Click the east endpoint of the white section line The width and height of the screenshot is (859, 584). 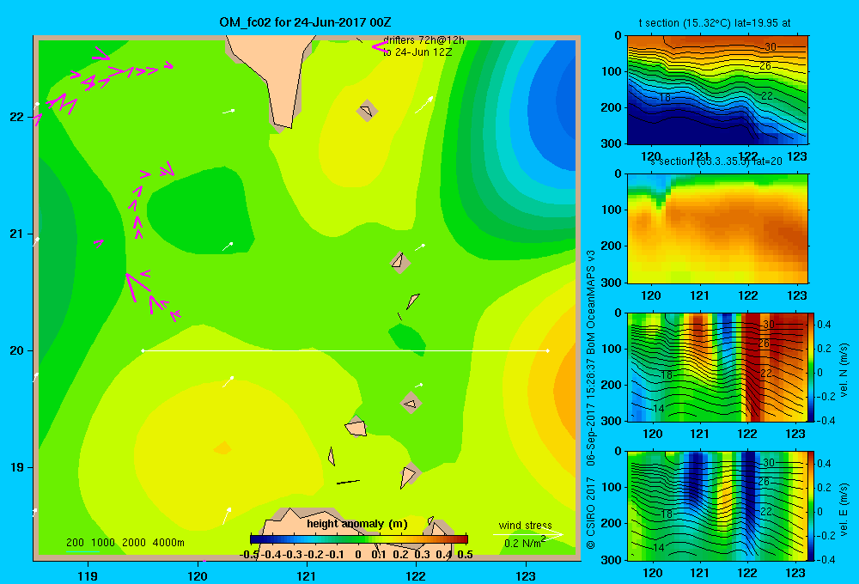(548, 350)
